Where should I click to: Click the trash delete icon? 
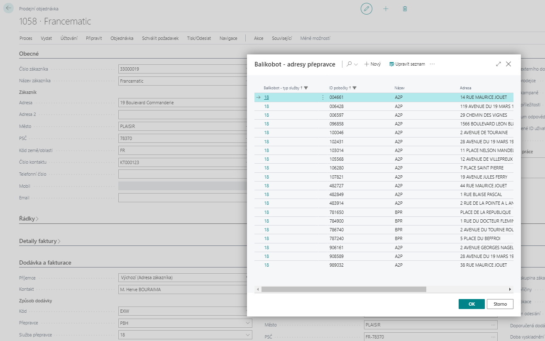pos(405,9)
